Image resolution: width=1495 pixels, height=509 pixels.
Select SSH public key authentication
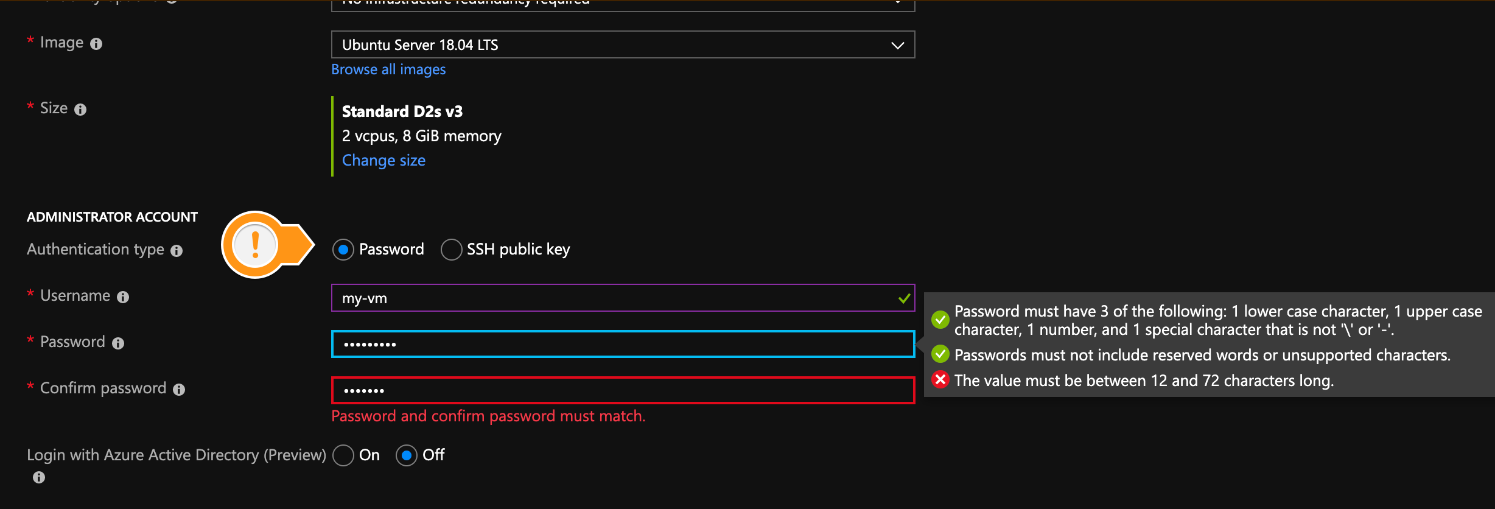coord(451,250)
